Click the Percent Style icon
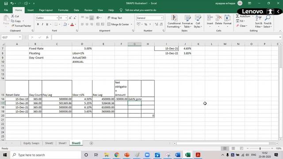 (x=145, y=24)
